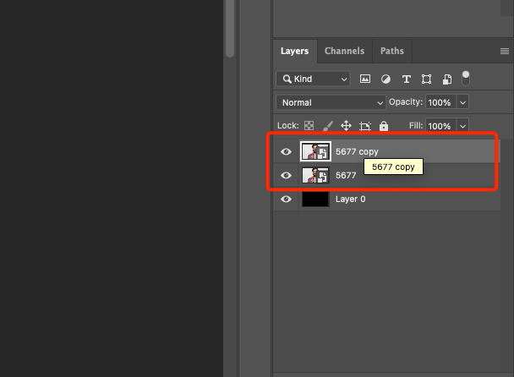Click the canvas vertical scrollbar handle
This screenshot has height=377, width=514.
pyautogui.click(x=230, y=28)
